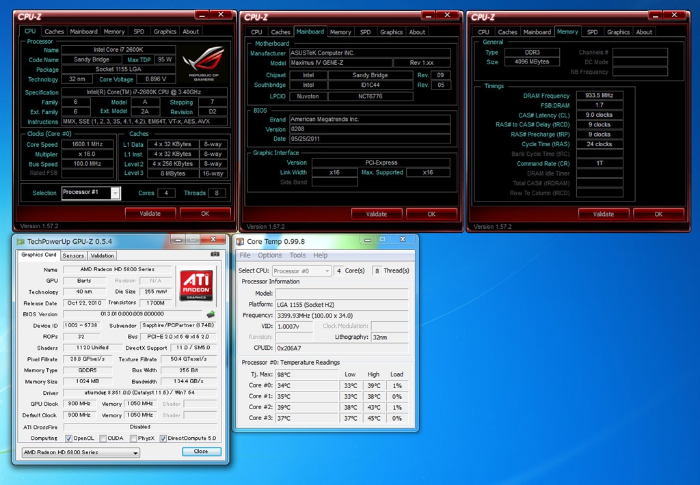Click OK in the CPU-Z Memory window
Image resolution: width=700 pixels, height=485 pixels.
pyautogui.click(x=658, y=214)
